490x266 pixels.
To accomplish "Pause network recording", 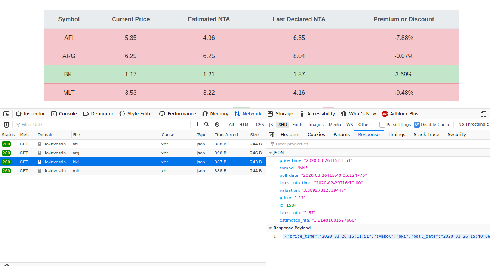I will 196,125.
